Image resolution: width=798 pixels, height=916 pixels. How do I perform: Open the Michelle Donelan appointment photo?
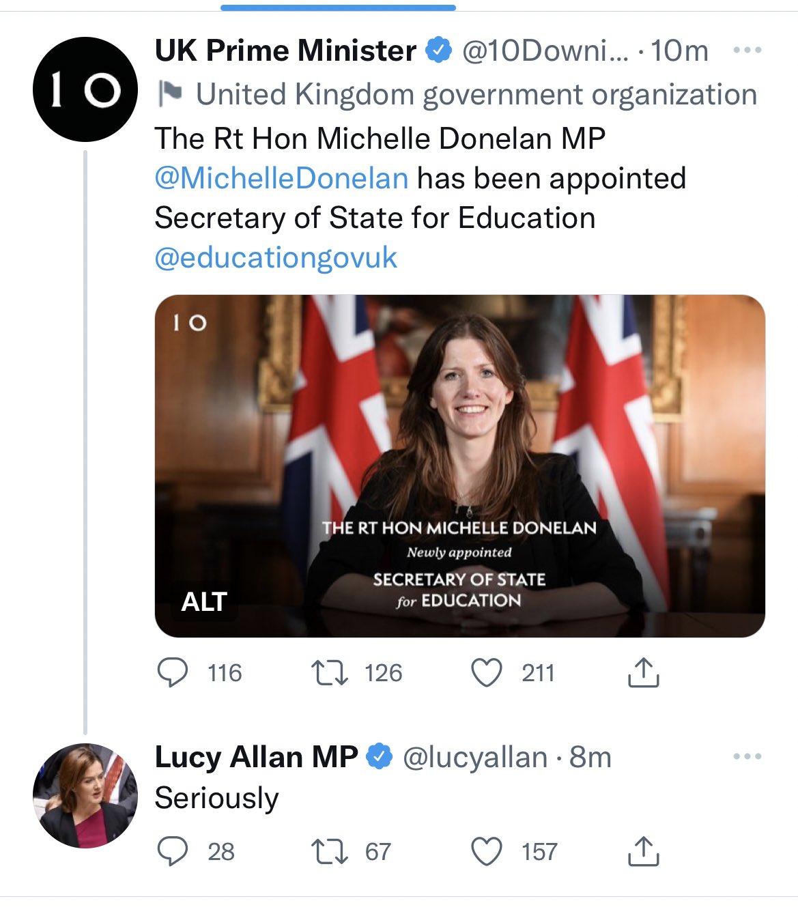(x=459, y=437)
